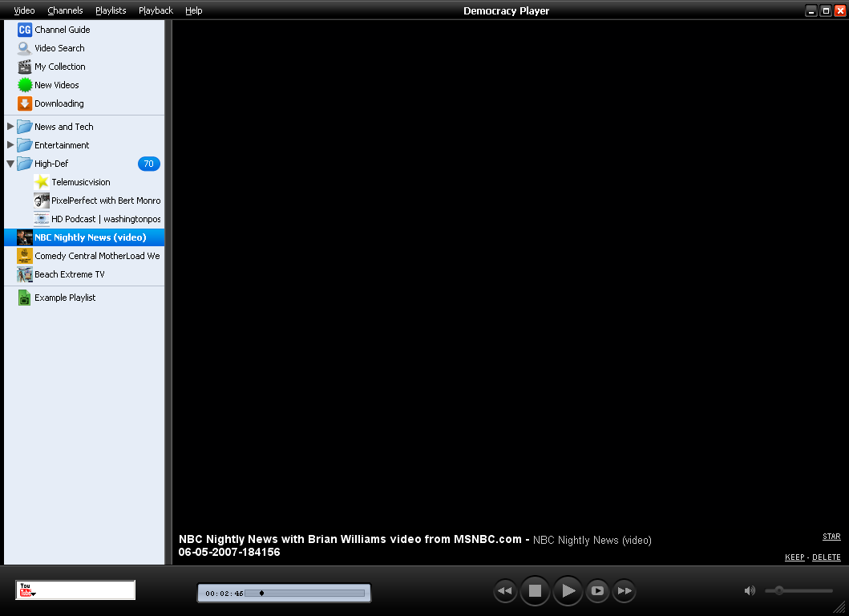This screenshot has width=849, height=616.
Task: Open the Playback menu
Action: 156,10
